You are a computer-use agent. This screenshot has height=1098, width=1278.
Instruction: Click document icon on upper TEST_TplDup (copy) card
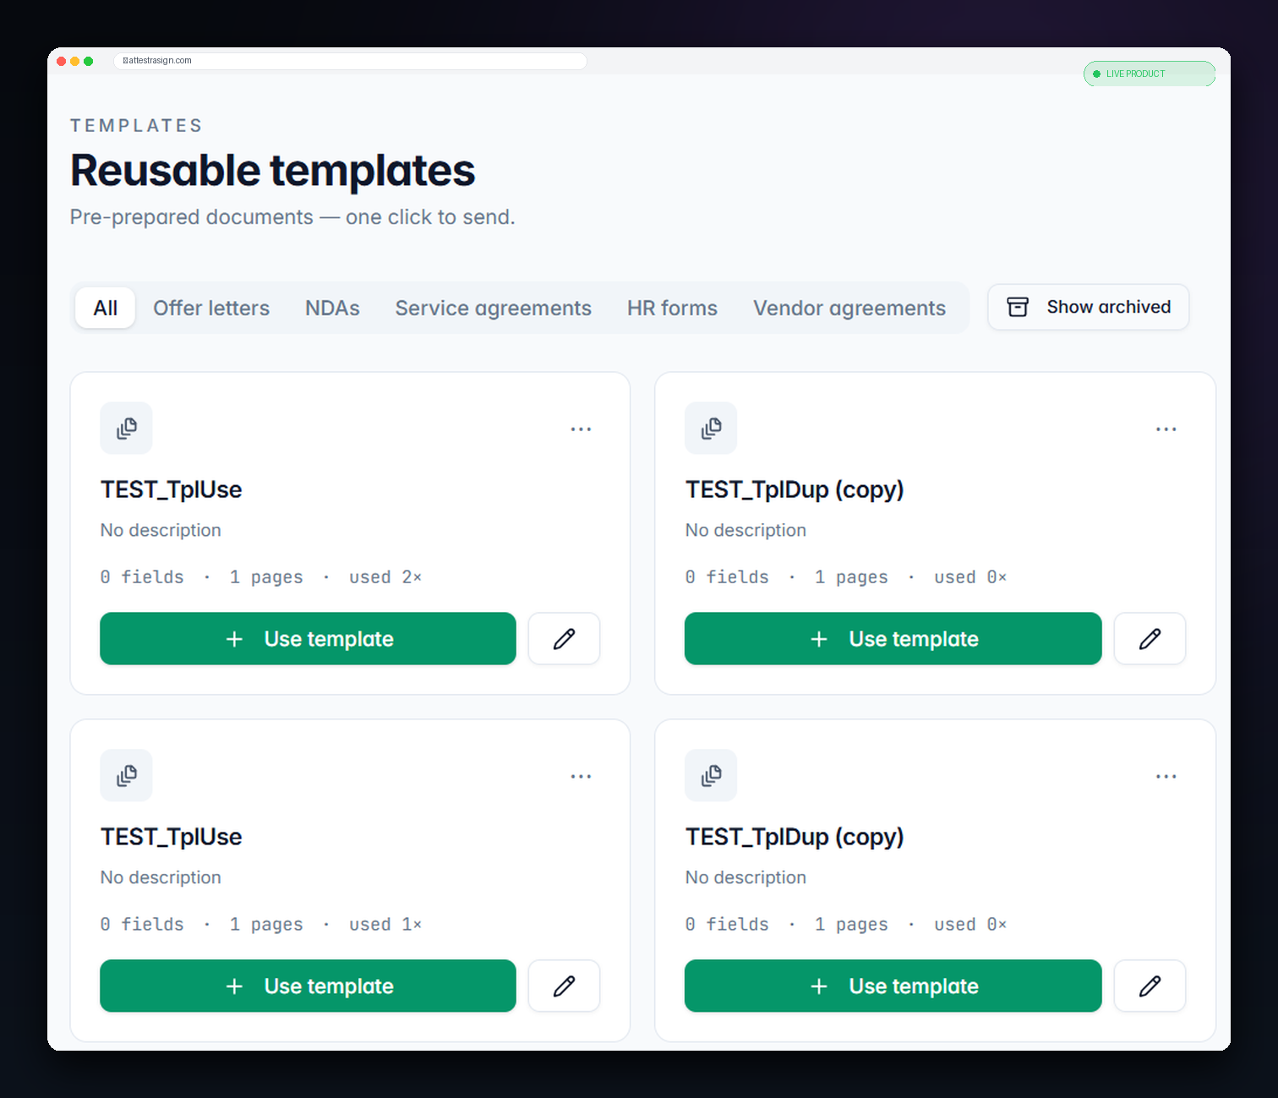point(711,429)
